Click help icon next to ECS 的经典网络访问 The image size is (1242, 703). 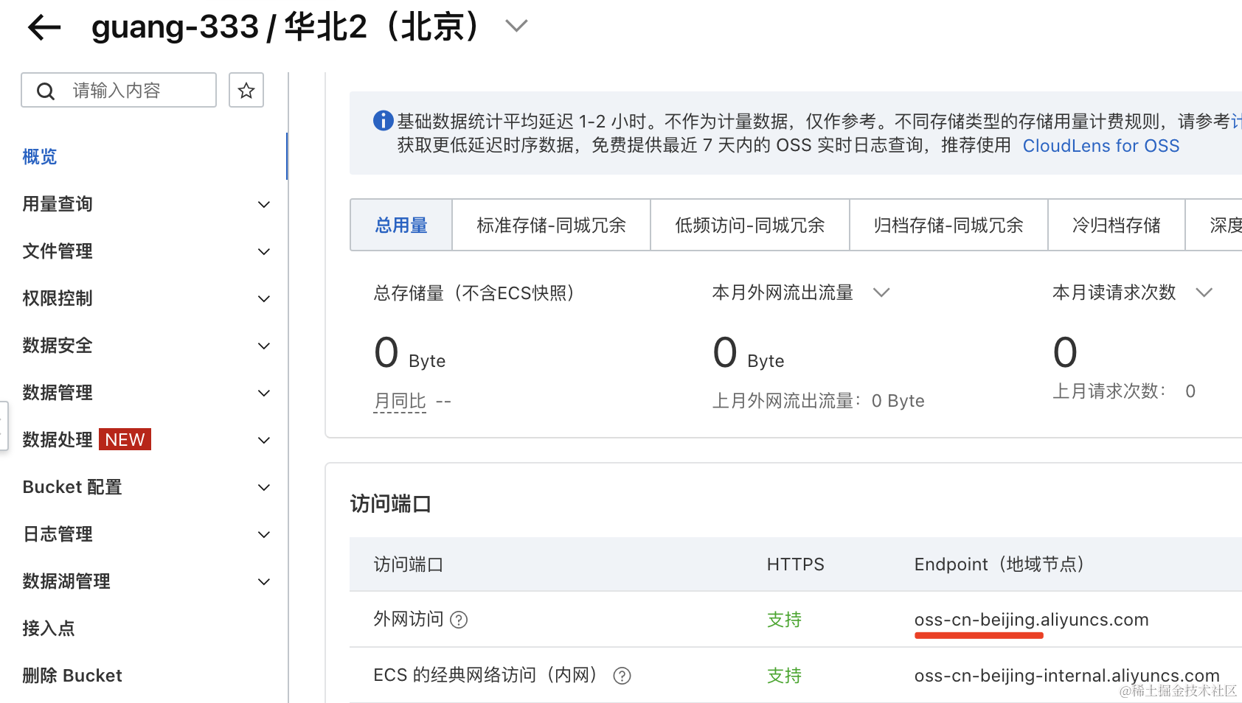click(x=622, y=676)
